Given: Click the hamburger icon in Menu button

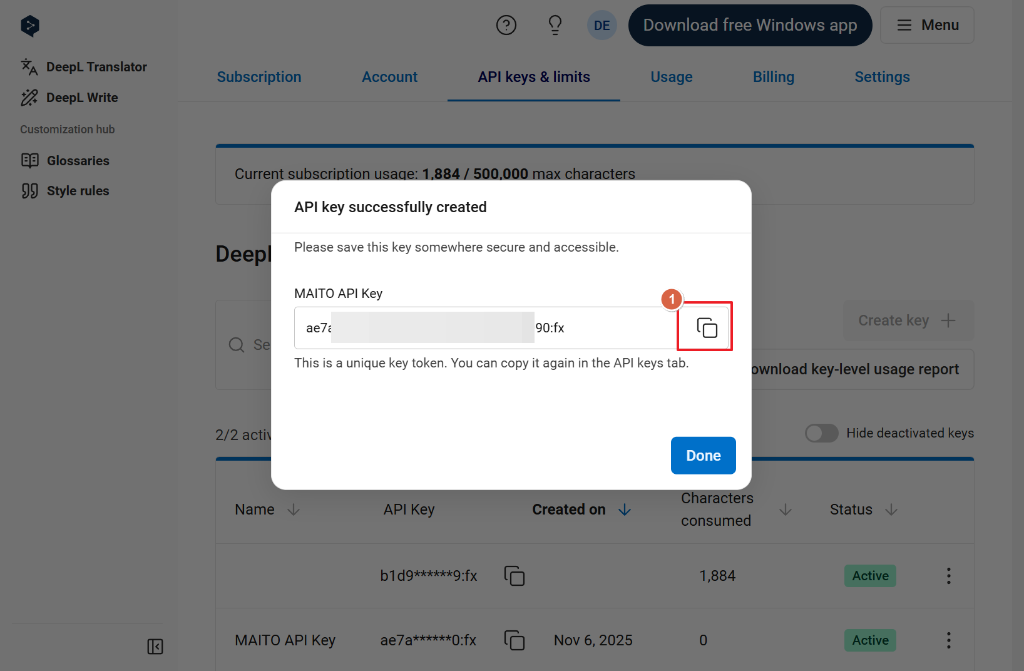Looking at the screenshot, I should (904, 25).
